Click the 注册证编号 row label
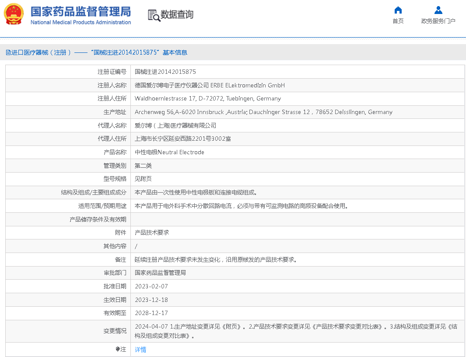 [112, 72]
